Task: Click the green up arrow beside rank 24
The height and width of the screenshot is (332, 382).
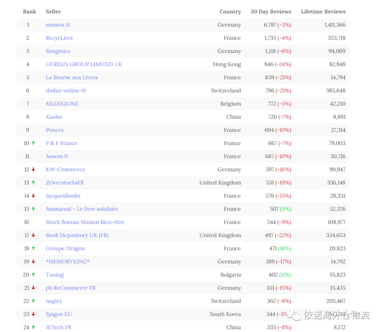Action: click(33, 327)
